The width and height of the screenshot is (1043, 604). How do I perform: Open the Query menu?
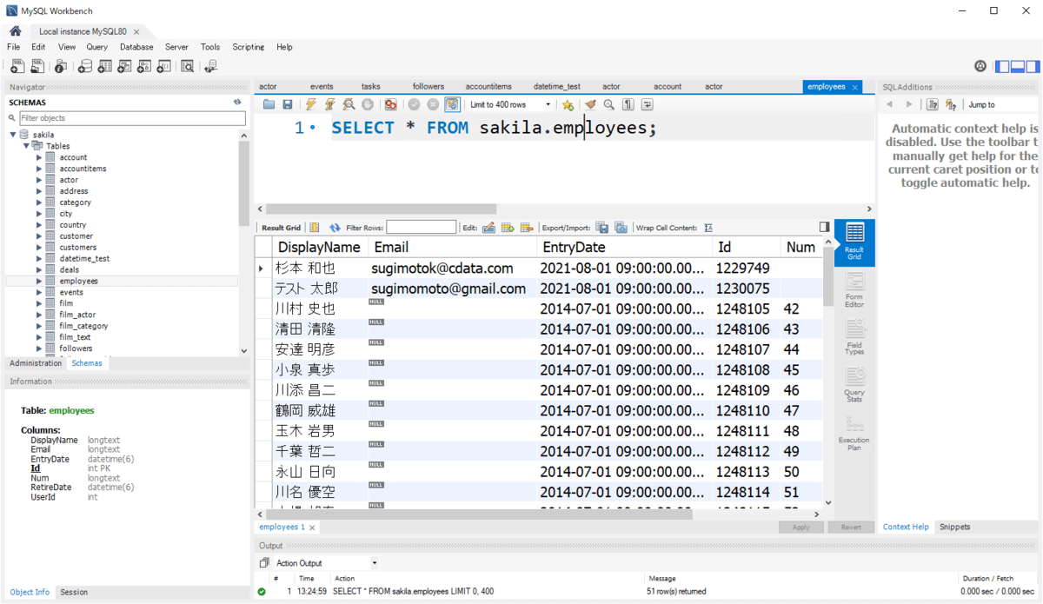(96, 47)
